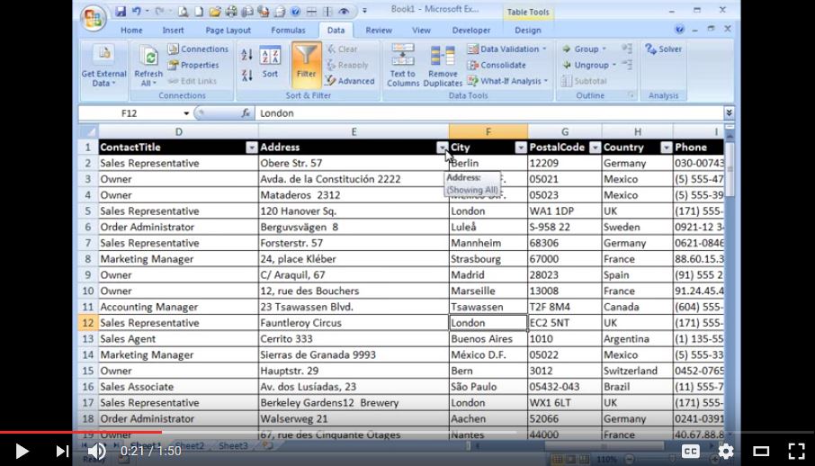Open connection Properties
Screen dimensions: 815x466
(193, 65)
